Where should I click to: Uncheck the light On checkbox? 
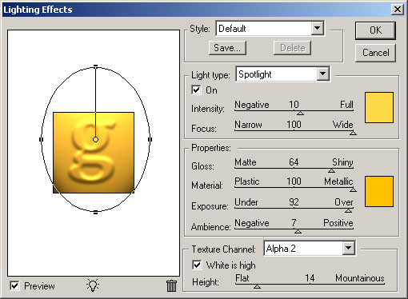(x=196, y=90)
